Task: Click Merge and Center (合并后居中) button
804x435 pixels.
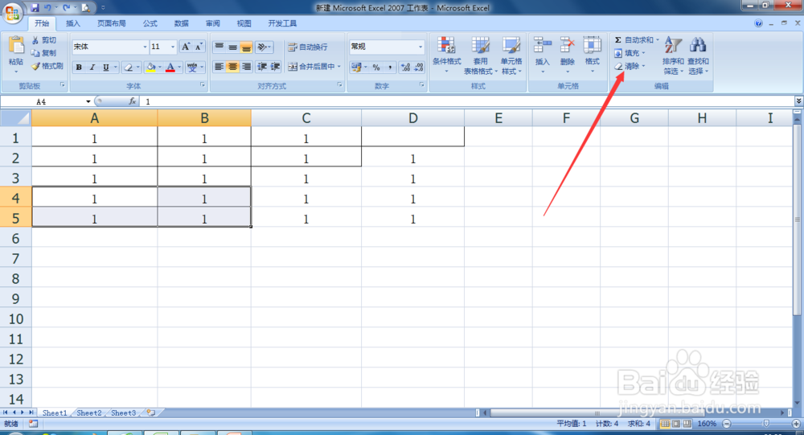Action: pos(311,67)
